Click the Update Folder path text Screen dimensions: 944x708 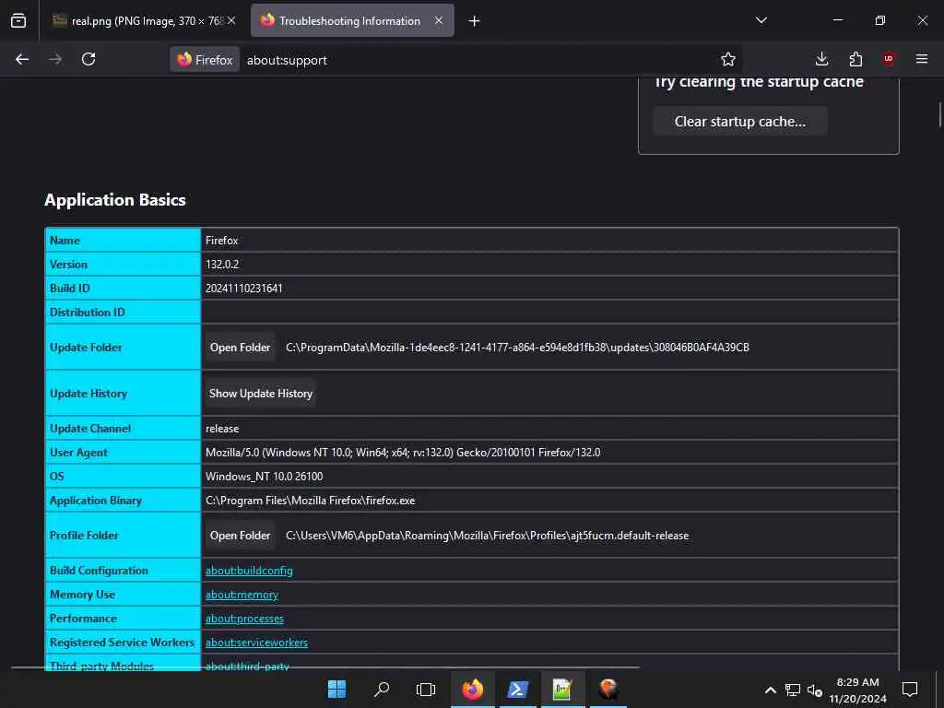coord(518,348)
